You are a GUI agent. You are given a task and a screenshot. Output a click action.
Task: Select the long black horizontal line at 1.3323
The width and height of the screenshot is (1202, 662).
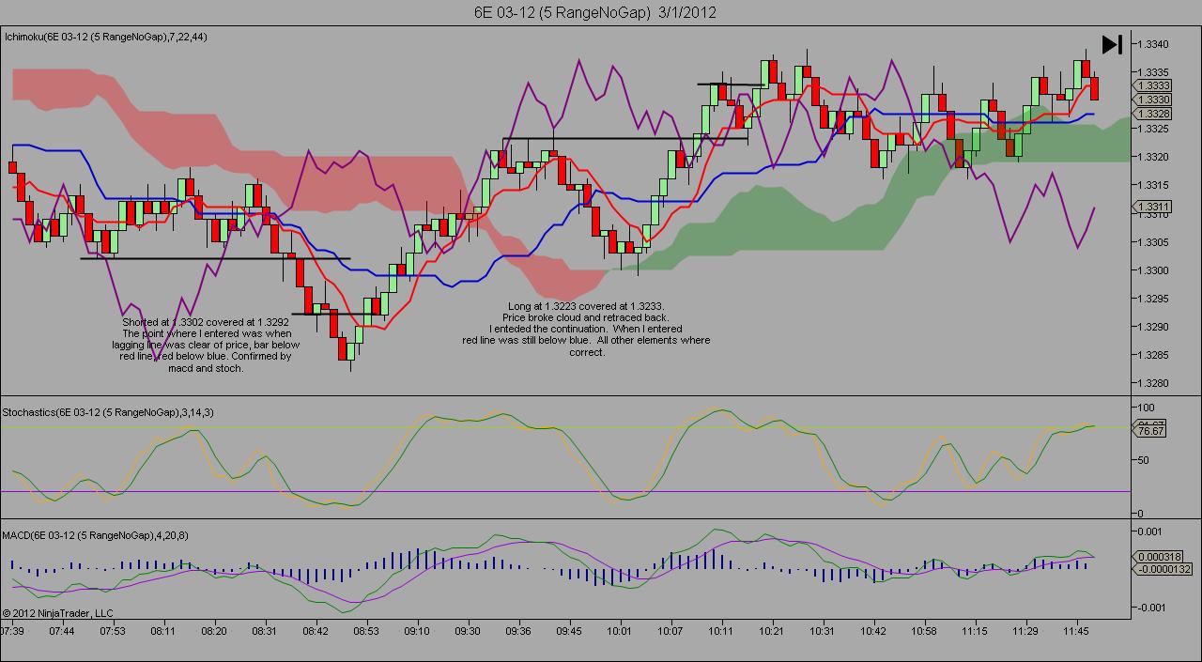point(625,139)
